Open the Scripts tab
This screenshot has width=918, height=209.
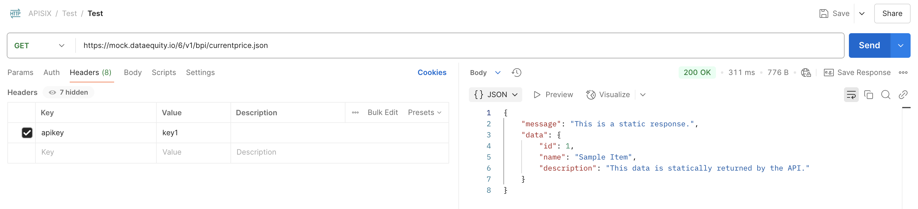(x=163, y=73)
